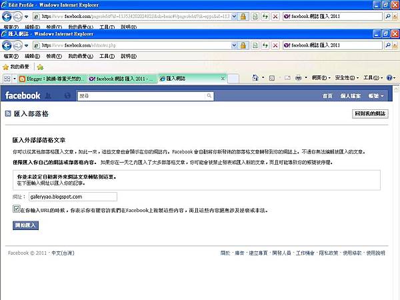Open 網頁 command bar dropdown
This screenshot has height=300, width=400.
pyautogui.click(x=321, y=77)
